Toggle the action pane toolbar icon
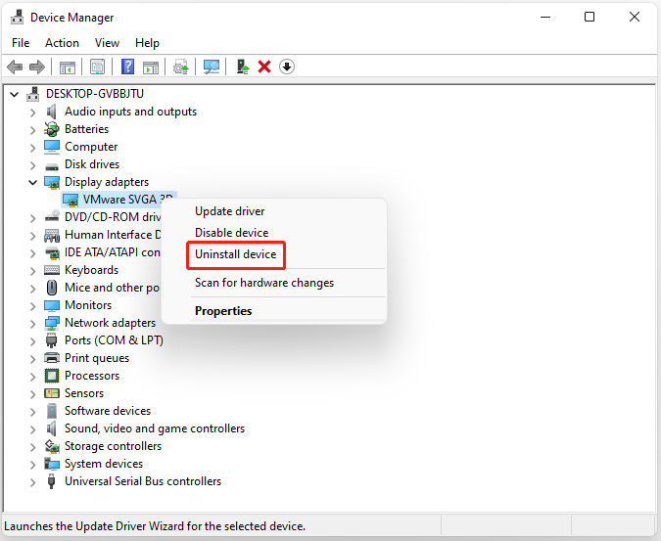The height and width of the screenshot is (541, 661). click(151, 67)
